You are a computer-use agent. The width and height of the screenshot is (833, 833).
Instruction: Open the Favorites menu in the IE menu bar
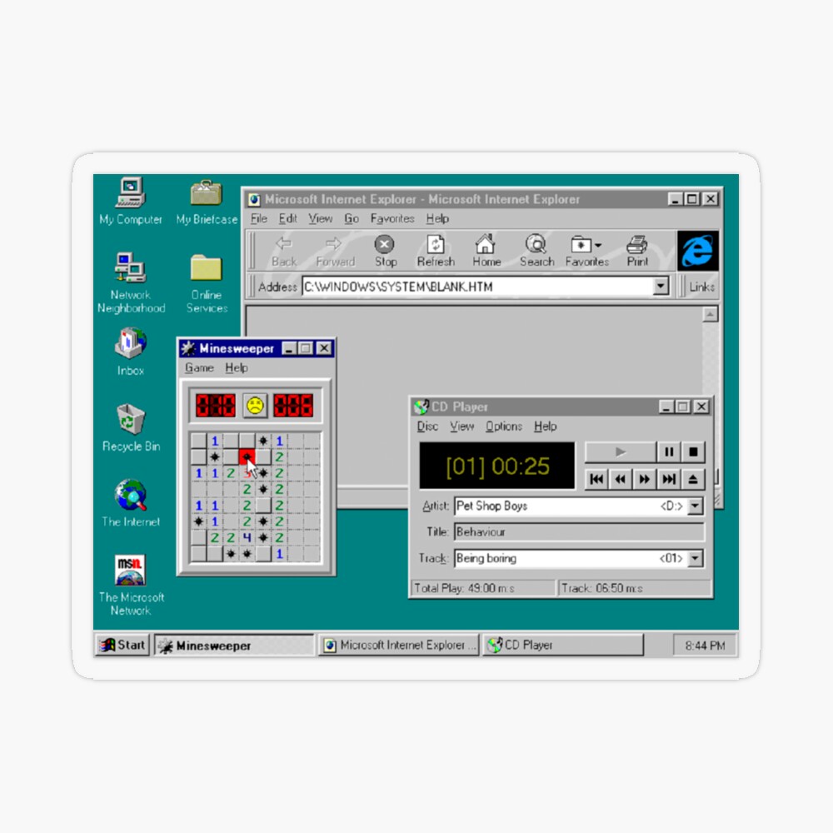coord(392,218)
